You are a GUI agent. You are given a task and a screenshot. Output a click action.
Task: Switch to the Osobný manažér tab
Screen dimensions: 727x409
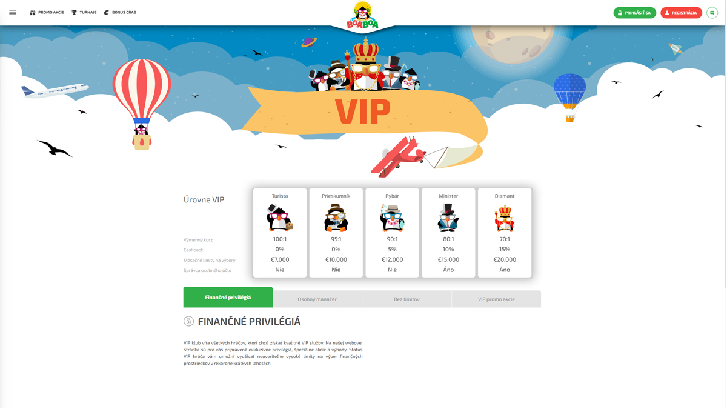pos(317,299)
